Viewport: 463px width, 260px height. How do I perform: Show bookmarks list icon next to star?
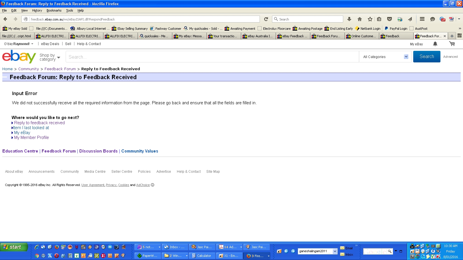pos(379,19)
